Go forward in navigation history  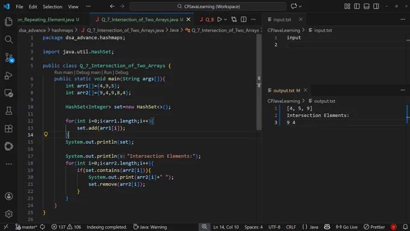[x=122, y=6]
